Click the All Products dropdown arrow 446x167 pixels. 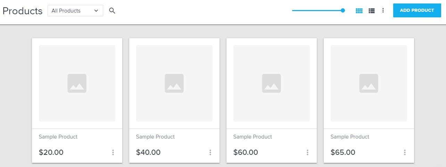(96, 11)
